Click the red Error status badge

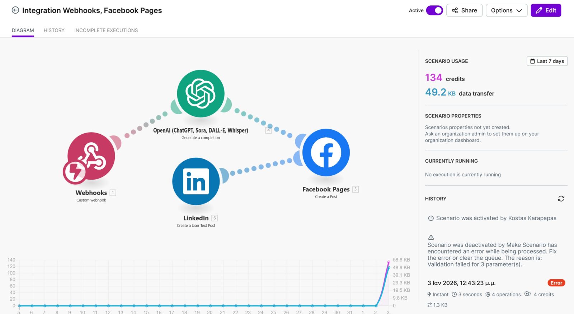[556, 283]
